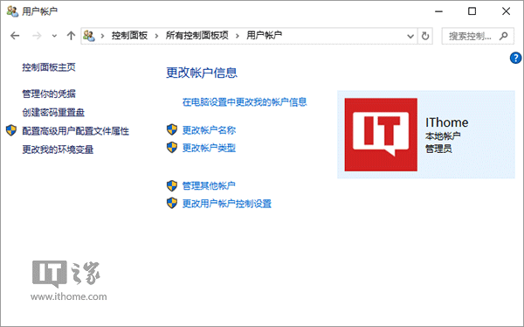524x327 pixels.
Task: Open help with the blue question mark
Action: click(x=515, y=58)
